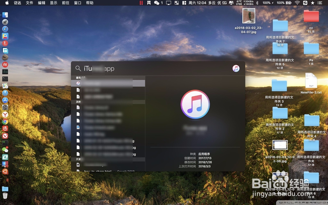Viewport: 328px width, 205px height.
Task: Select the 用所选项目新建的文件夹 2 folder
Action: [x=280, y=113]
